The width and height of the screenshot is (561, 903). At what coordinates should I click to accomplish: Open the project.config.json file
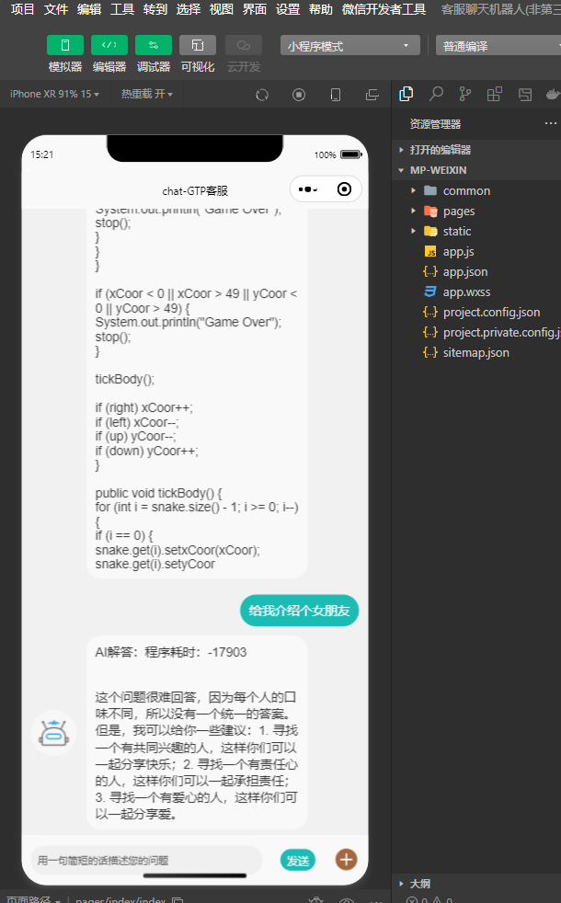coord(476,312)
